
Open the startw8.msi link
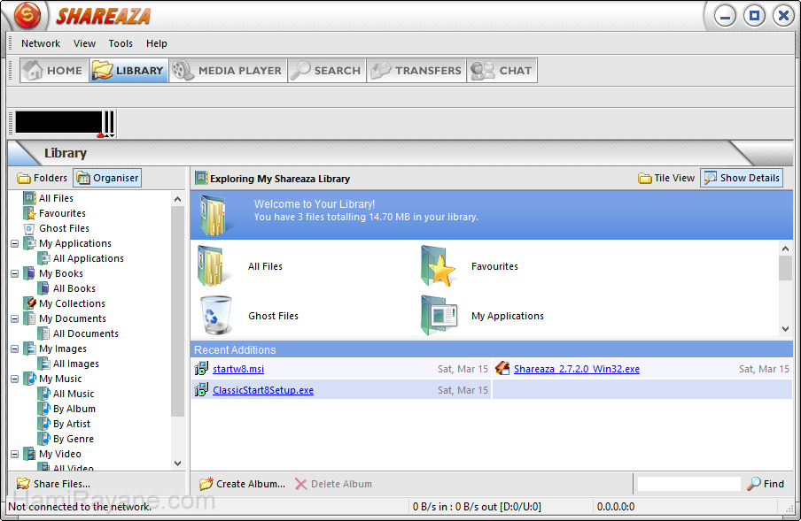(238, 369)
